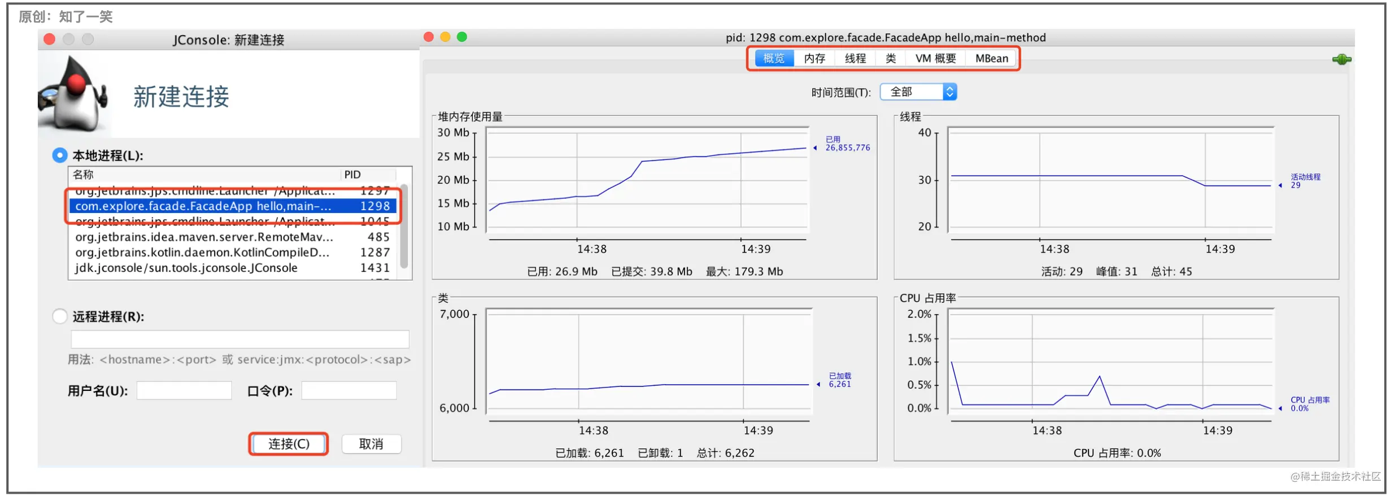The width and height of the screenshot is (1395, 496).
Task: Switch to the 线程 tab
Action: pos(855,58)
